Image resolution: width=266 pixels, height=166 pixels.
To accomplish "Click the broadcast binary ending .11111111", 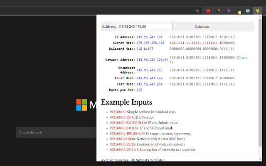I will 202,70.
